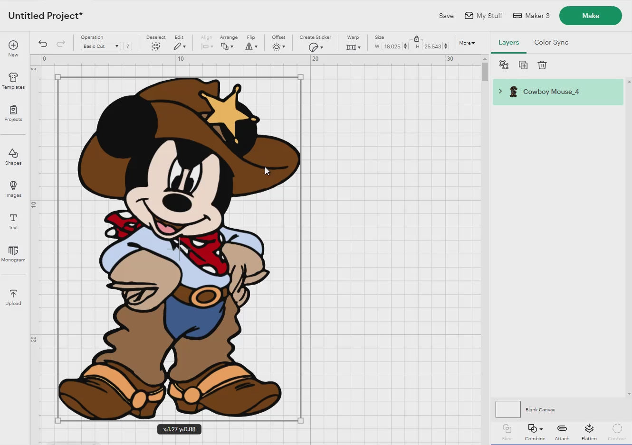Select the Cowboy Mouse_4 layer name

(x=551, y=92)
